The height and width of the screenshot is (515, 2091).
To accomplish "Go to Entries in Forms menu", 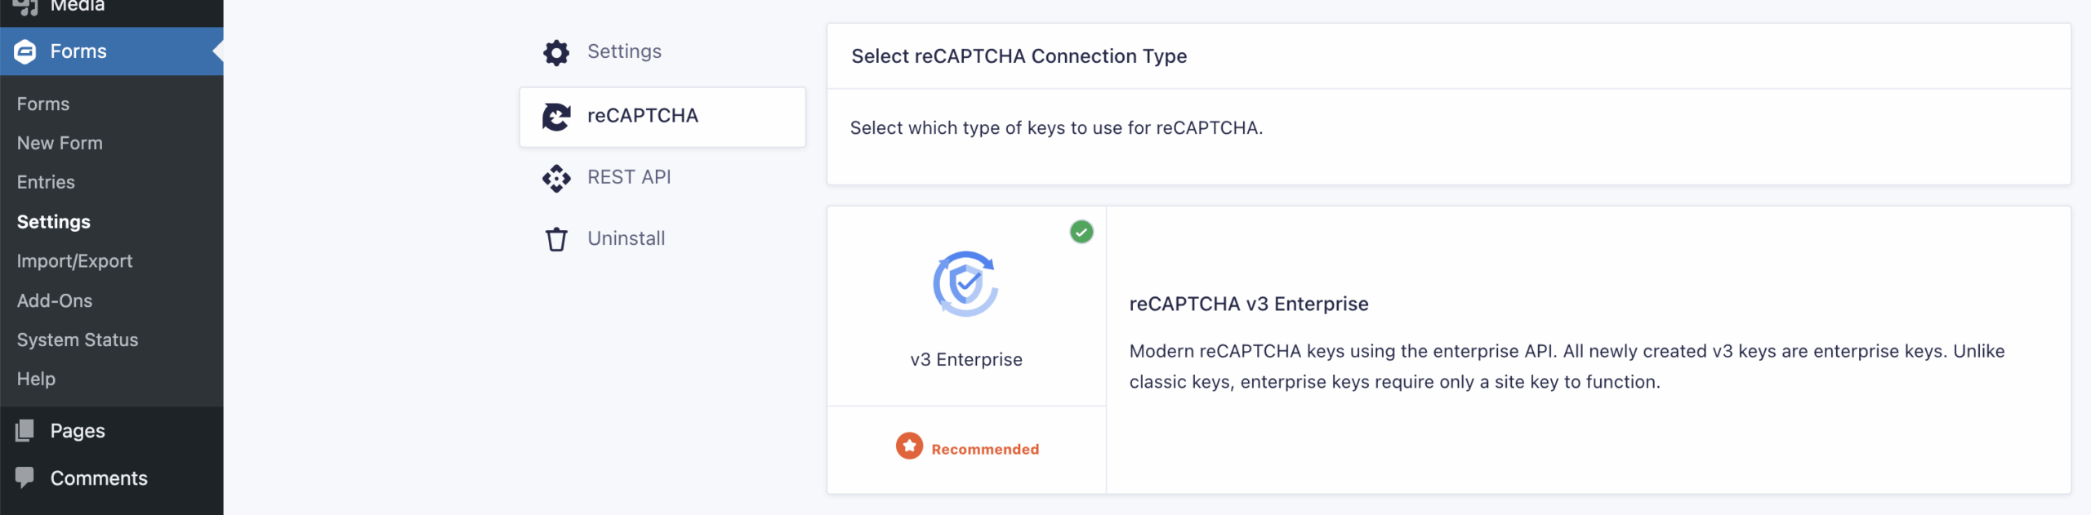I will (46, 182).
